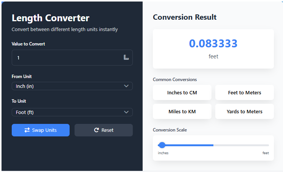Click the feet unit label under the result
The height and width of the screenshot is (172, 283).
[213, 56]
